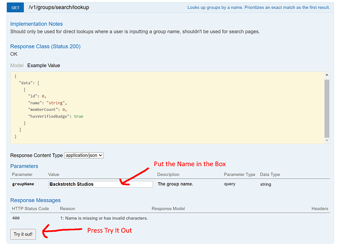The image size is (340, 246).
Task: Switch to the Model tab
Action: click(17, 65)
